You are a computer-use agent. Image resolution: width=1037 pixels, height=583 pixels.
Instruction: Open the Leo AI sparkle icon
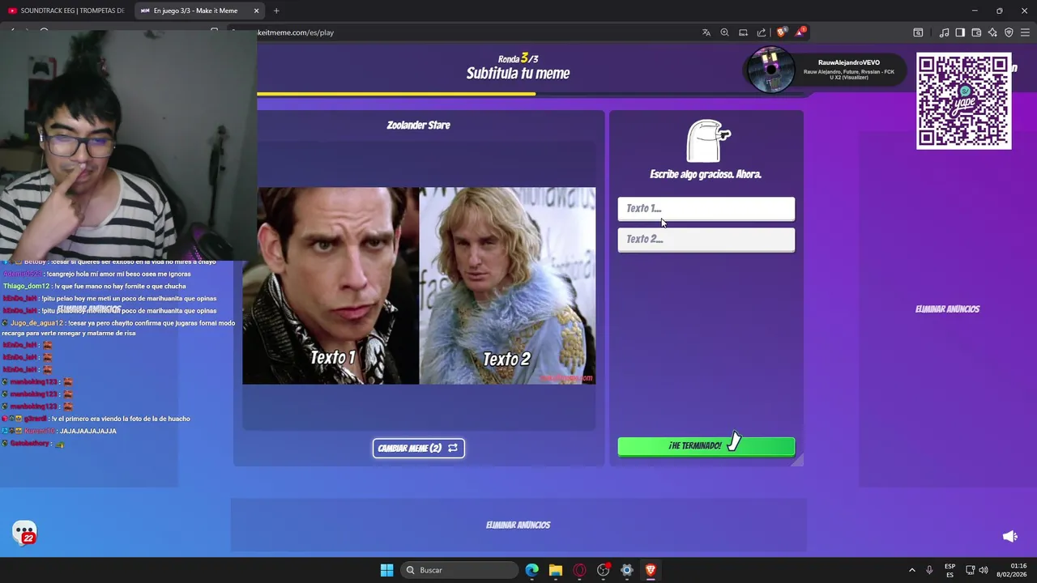coord(992,32)
